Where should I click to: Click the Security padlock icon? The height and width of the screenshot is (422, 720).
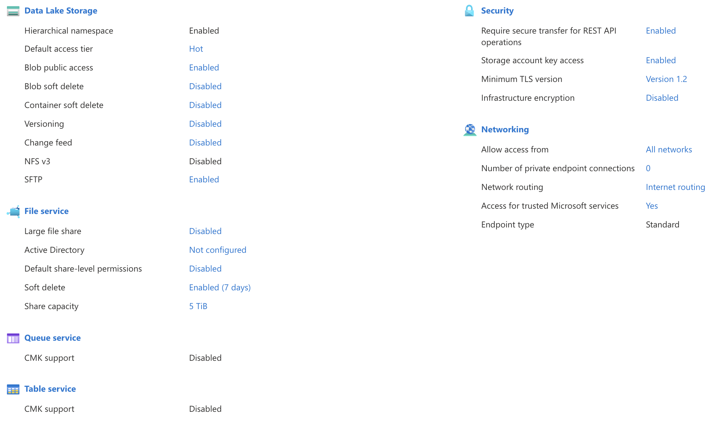tap(469, 10)
